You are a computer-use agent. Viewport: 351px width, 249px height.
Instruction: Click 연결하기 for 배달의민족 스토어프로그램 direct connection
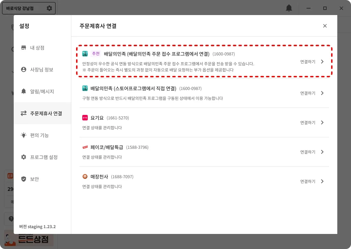pos(307,93)
